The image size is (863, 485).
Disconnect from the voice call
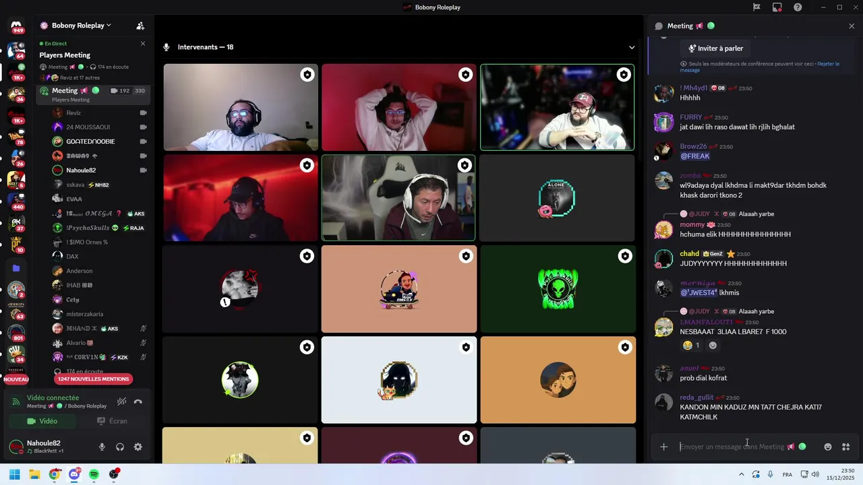[138, 401]
